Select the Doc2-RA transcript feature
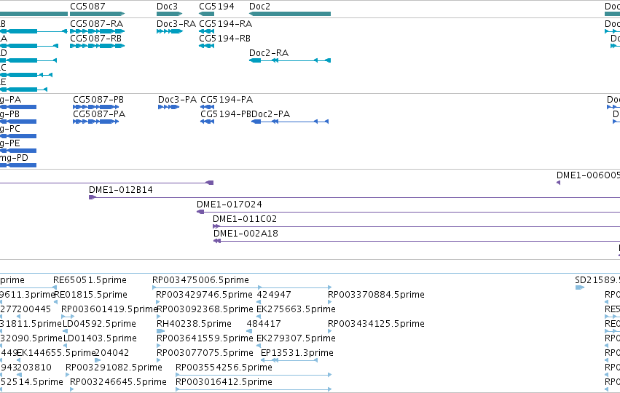The width and height of the screenshot is (620, 393). (x=290, y=60)
